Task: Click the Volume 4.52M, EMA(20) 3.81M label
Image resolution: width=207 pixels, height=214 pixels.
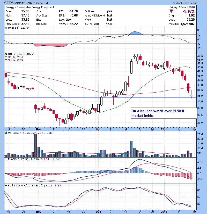Action: (30, 133)
